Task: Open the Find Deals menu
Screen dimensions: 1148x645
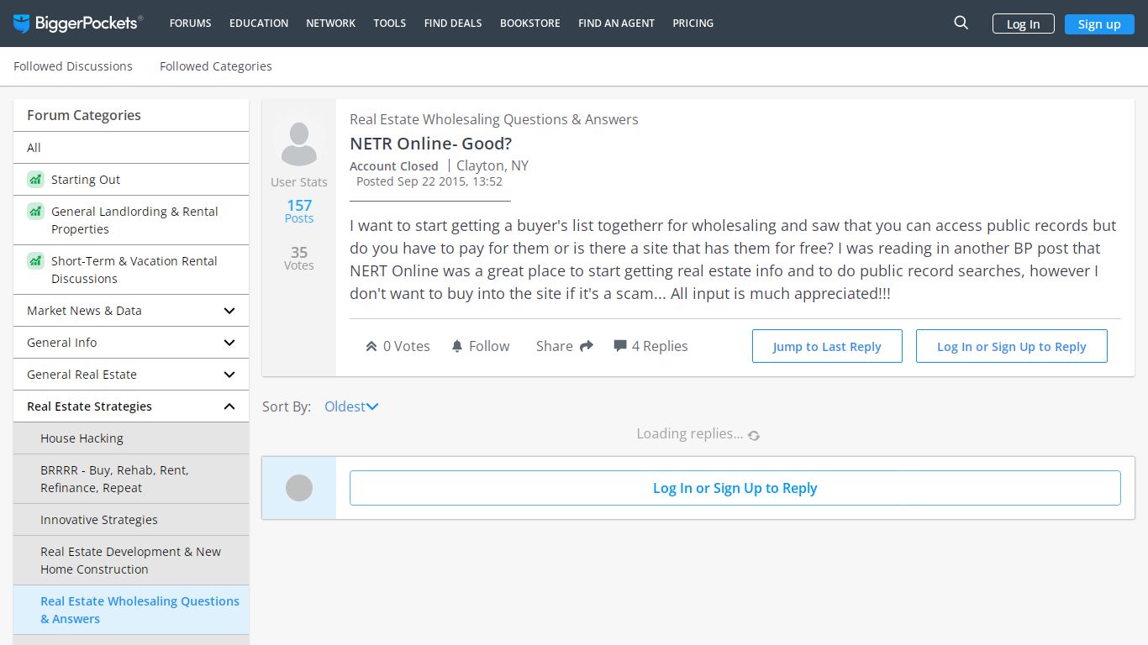Action: click(x=453, y=24)
